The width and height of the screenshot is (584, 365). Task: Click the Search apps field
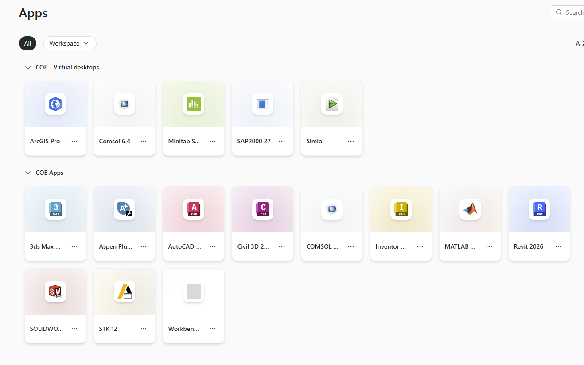(568, 12)
